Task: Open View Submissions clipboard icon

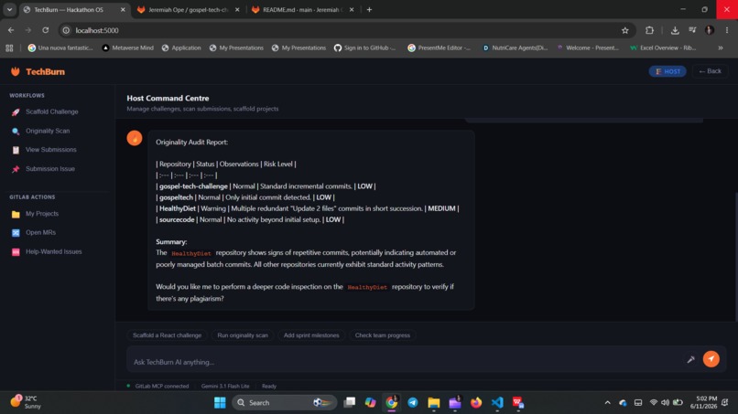Action: point(16,150)
